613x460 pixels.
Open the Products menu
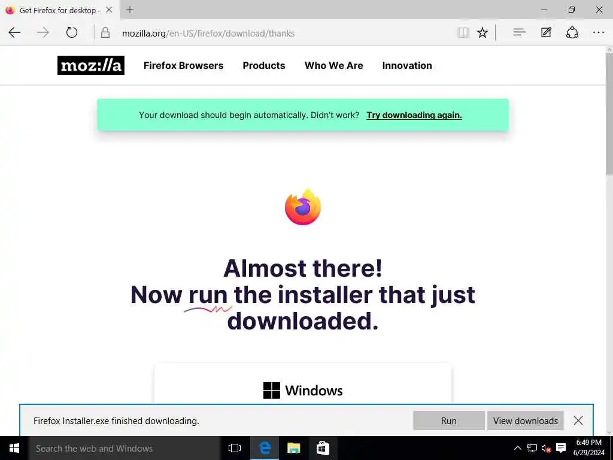(264, 65)
